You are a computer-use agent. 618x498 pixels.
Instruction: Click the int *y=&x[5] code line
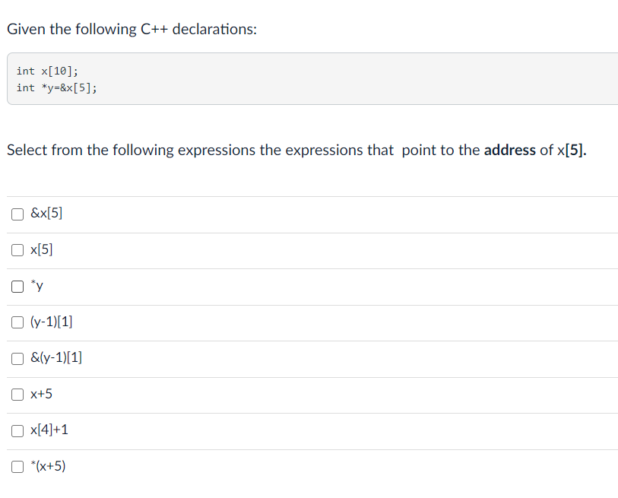(x=55, y=87)
